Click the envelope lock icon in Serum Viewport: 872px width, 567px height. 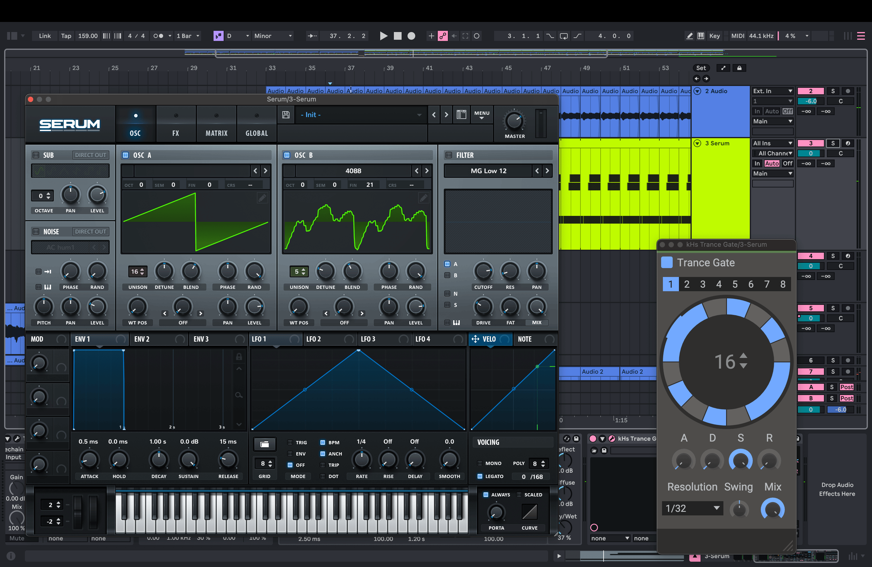239,356
